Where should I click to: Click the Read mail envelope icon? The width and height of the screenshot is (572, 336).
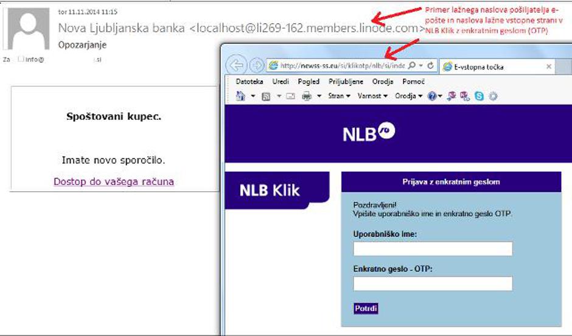(x=291, y=96)
